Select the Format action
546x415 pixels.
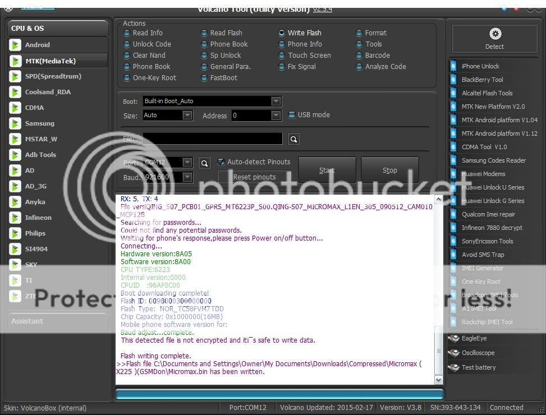(371, 33)
